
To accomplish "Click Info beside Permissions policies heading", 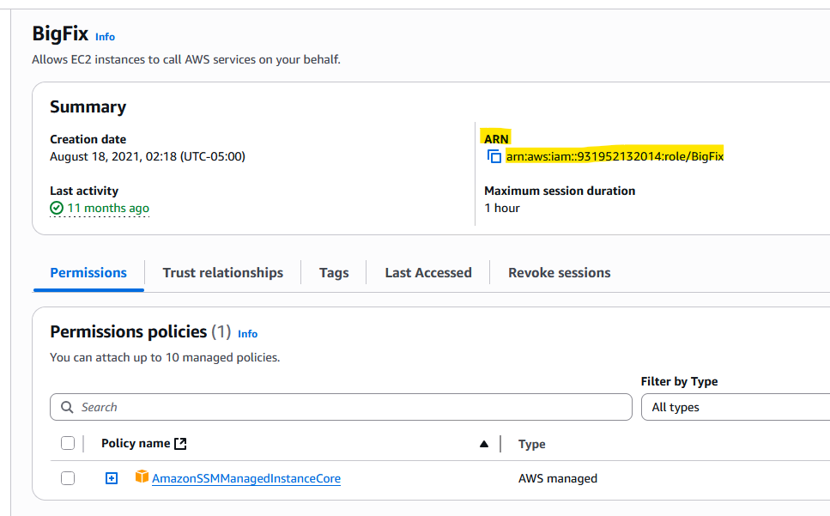I will click(x=247, y=334).
